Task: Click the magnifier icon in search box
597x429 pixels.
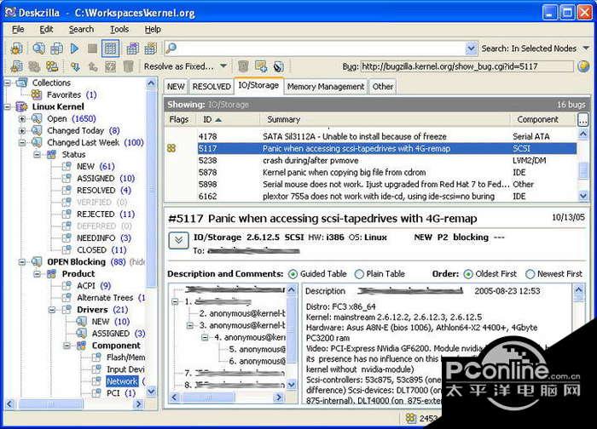Action: click(171, 49)
